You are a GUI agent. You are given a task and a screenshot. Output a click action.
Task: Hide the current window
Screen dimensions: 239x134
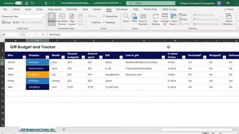pos(183,19)
